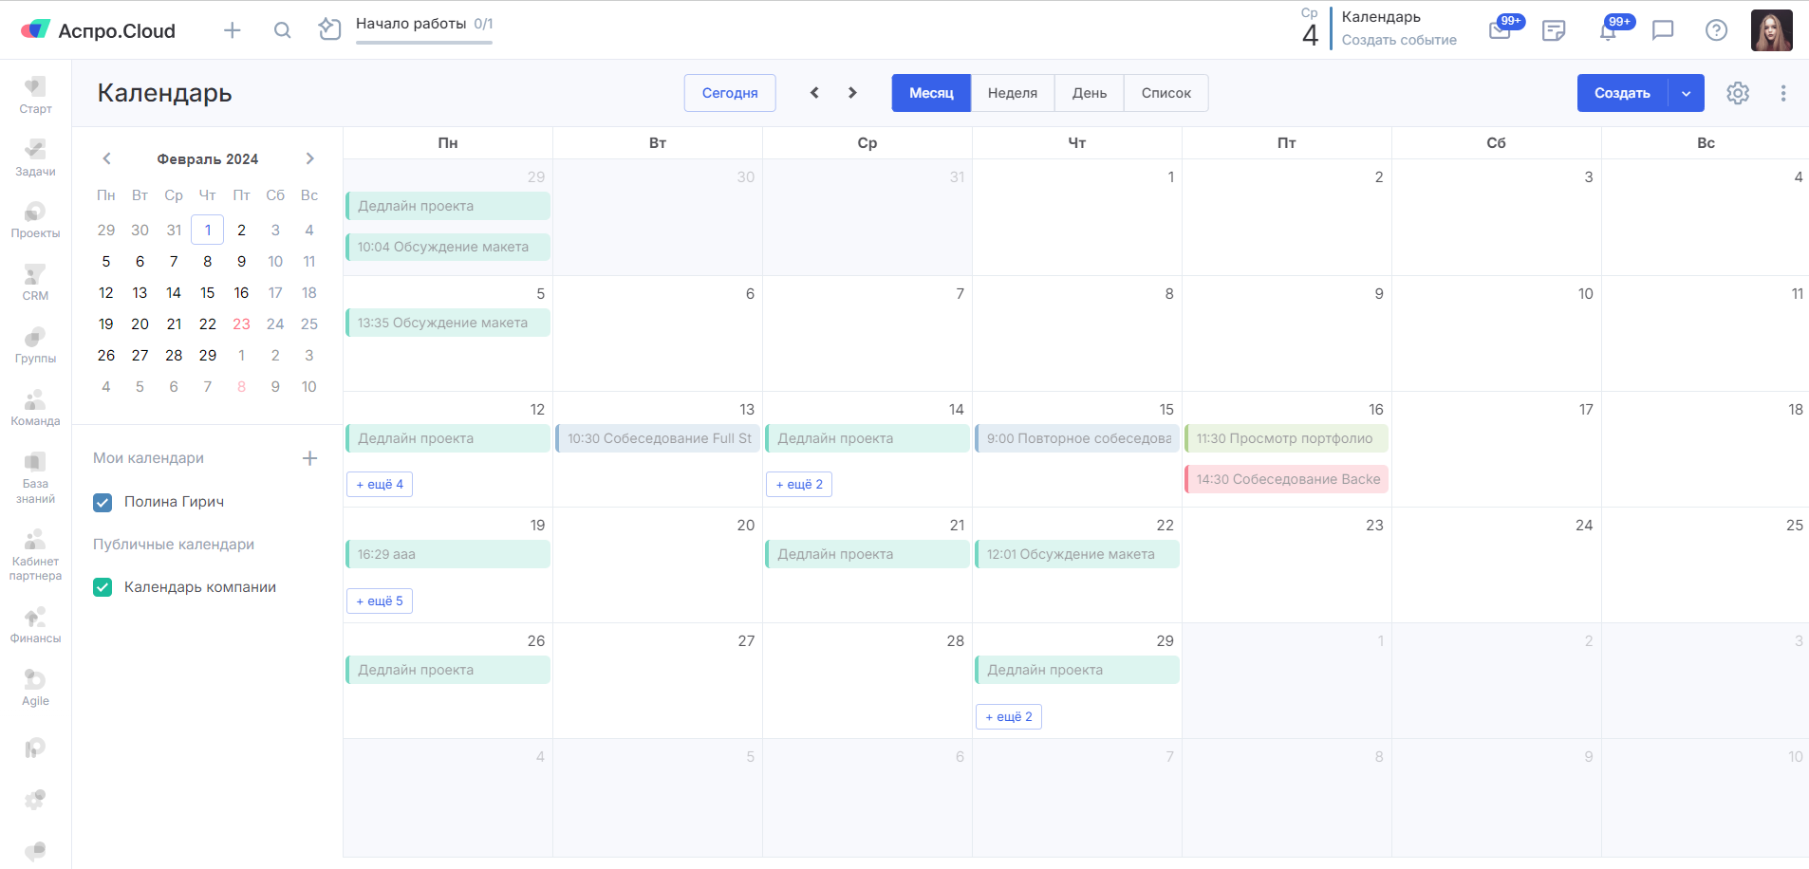Click the plus quick-add icon in header
The width and height of the screenshot is (1809, 869).
click(x=233, y=30)
